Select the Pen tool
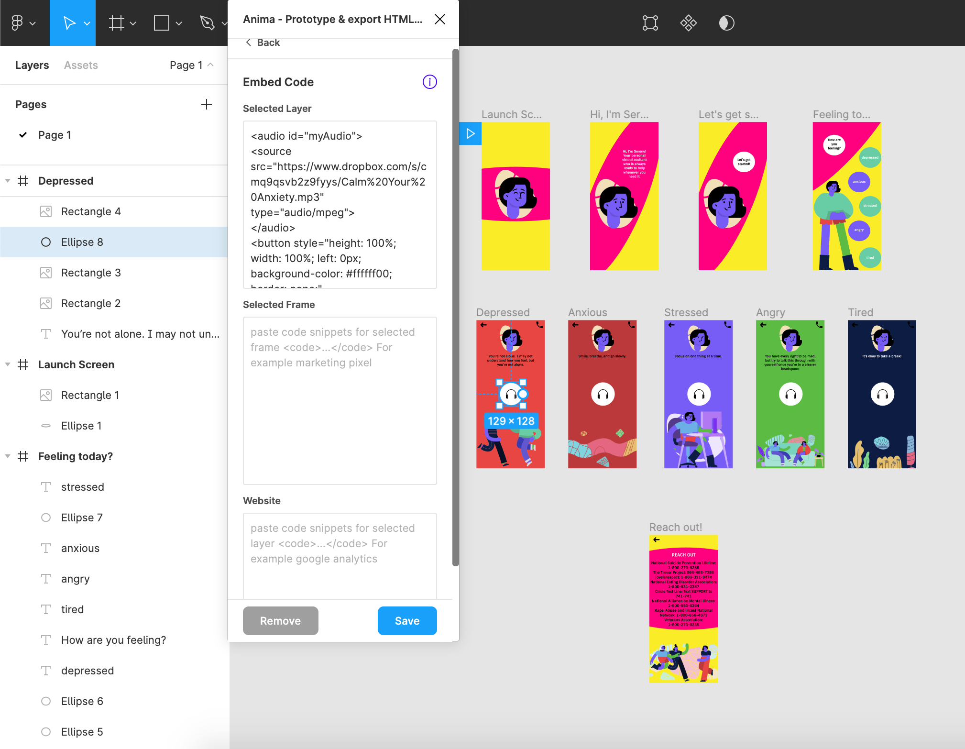The width and height of the screenshot is (965, 749). 207,22
